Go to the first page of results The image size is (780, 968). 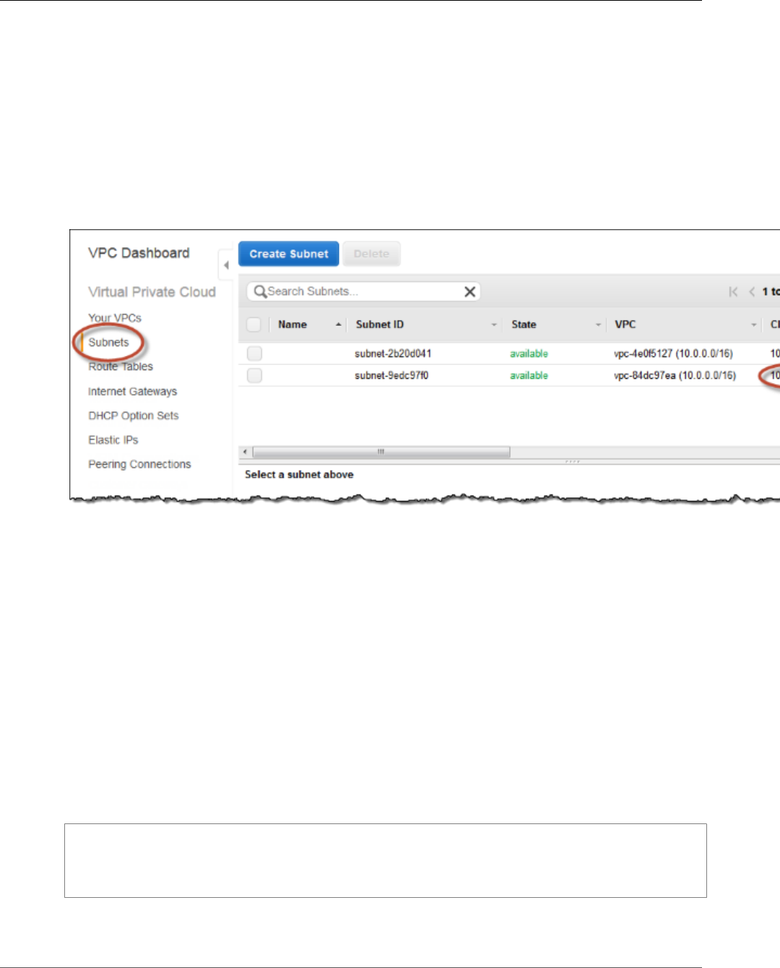pyautogui.click(x=733, y=291)
